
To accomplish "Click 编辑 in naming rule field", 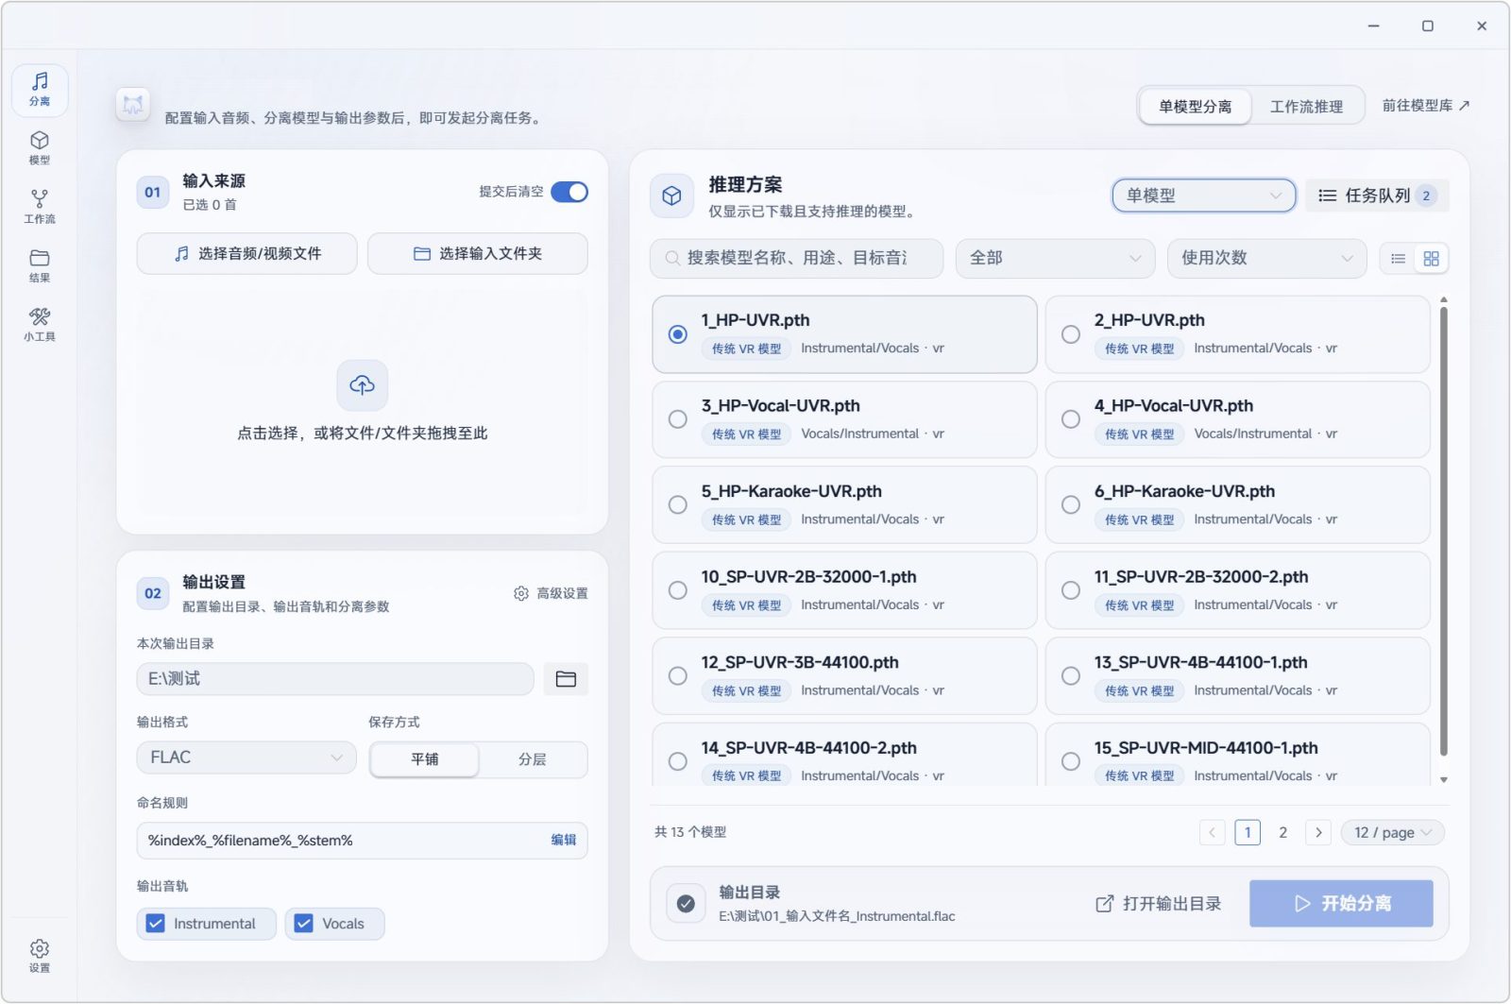I will [564, 841].
